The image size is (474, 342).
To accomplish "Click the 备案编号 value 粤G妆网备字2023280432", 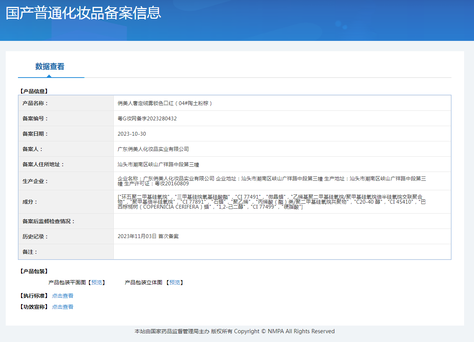I will click(147, 118).
